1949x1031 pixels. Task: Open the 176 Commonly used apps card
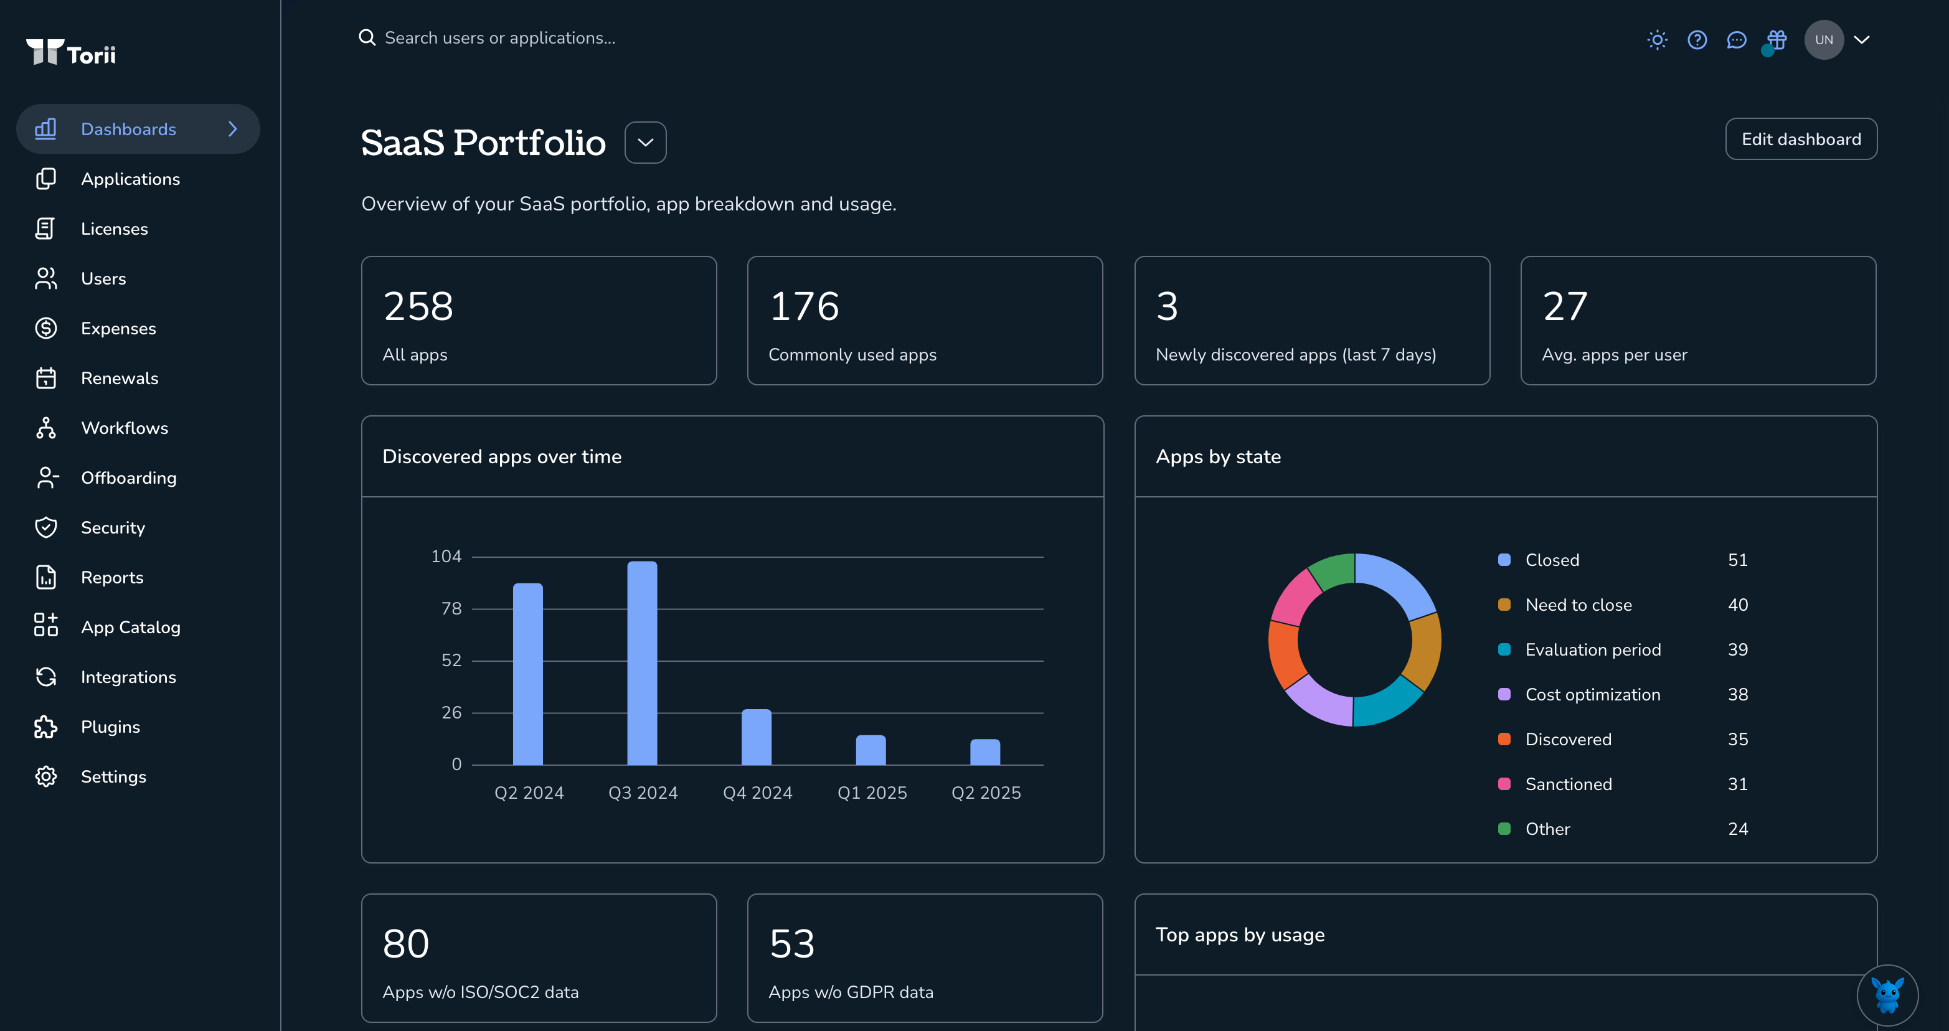click(x=925, y=321)
